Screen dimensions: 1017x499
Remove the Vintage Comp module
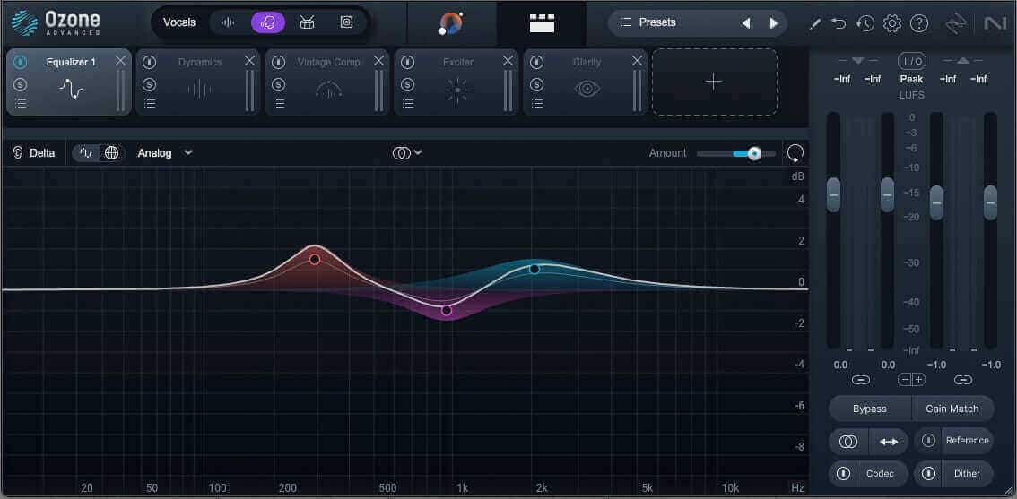point(378,61)
